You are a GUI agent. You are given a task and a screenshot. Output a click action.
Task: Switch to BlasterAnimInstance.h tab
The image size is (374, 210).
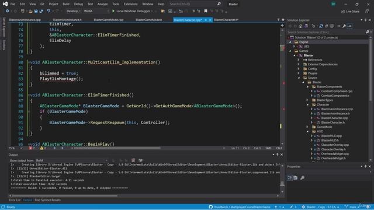point(67,20)
